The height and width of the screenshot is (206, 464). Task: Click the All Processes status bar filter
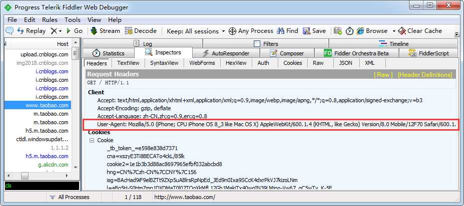point(70,197)
